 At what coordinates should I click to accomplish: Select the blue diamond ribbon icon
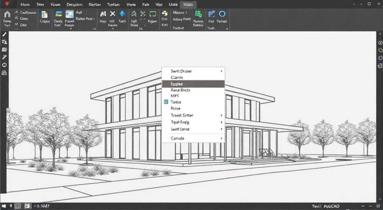point(123,14)
